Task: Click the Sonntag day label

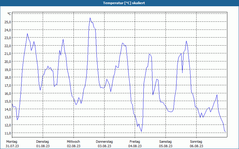Action: pyautogui.click(x=196, y=142)
